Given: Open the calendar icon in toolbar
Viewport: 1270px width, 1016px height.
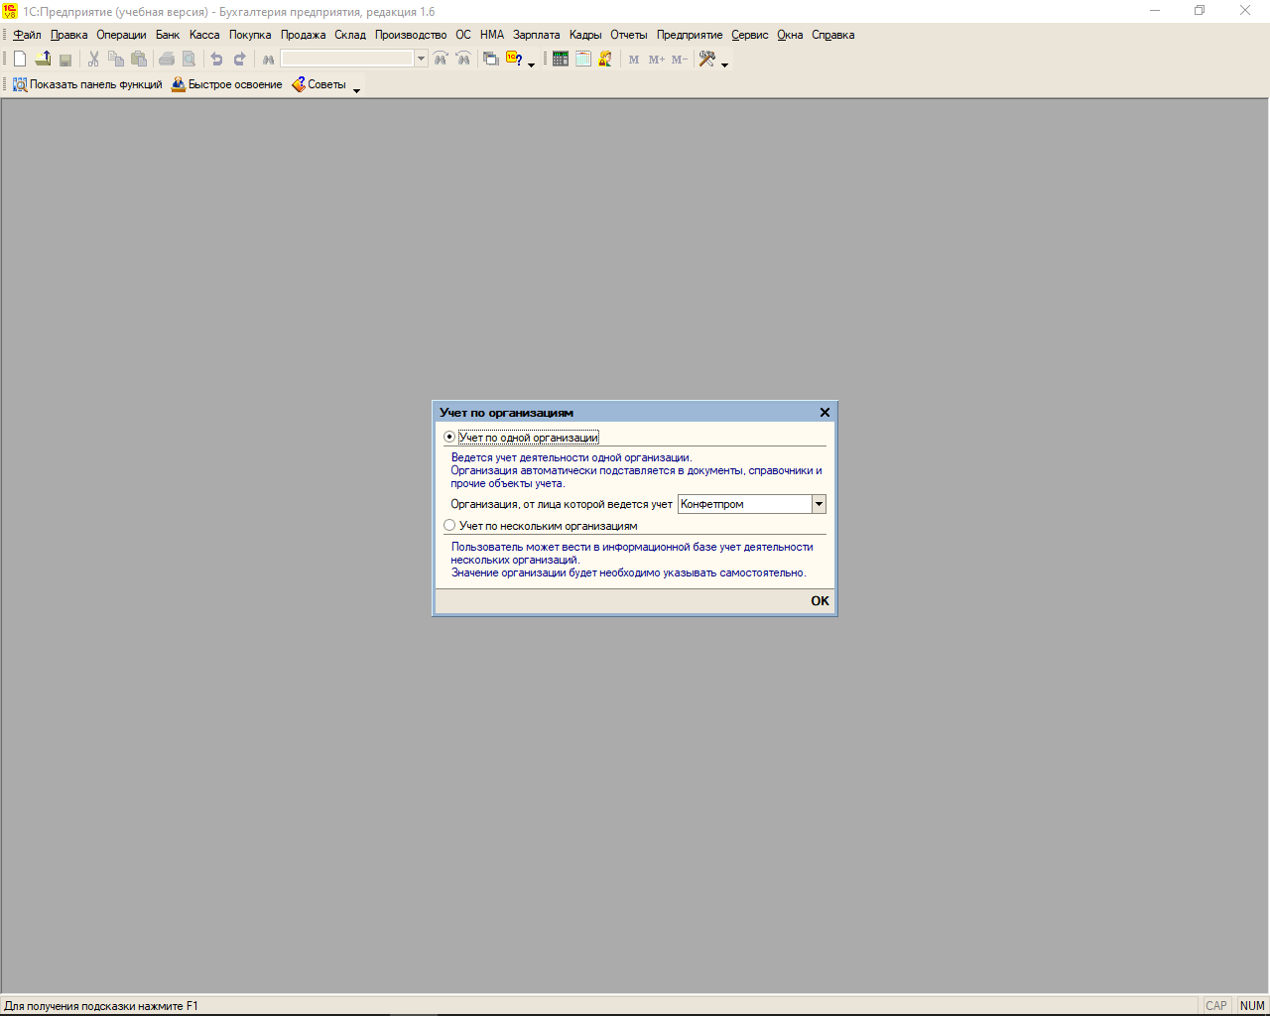Looking at the screenshot, I should pyautogui.click(x=583, y=60).
